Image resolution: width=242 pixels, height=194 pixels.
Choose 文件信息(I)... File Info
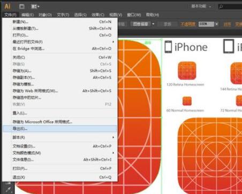click(60, 160)
